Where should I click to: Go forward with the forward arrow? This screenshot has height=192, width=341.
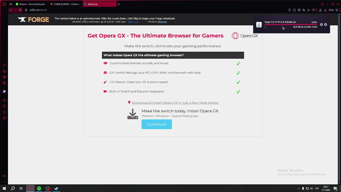[15, 10]
